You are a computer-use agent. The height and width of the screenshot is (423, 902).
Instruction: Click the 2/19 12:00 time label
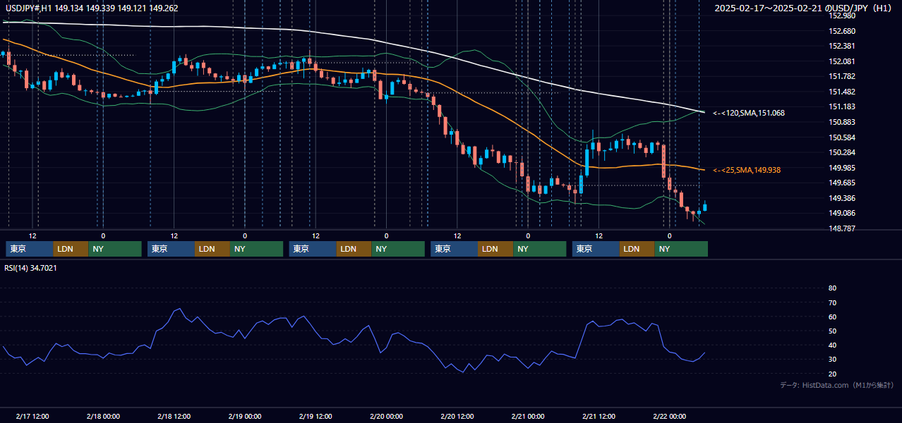[315, 417]
